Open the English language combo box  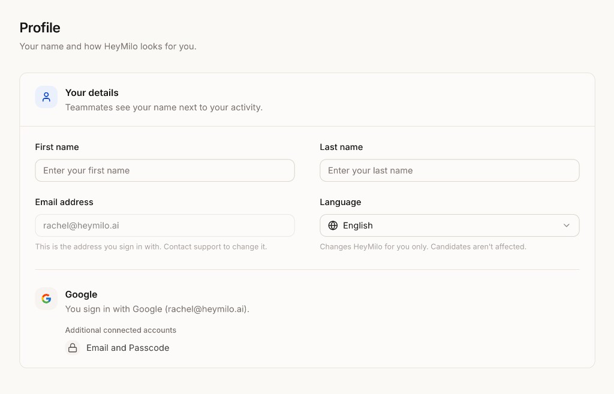[x=450, y=225]
